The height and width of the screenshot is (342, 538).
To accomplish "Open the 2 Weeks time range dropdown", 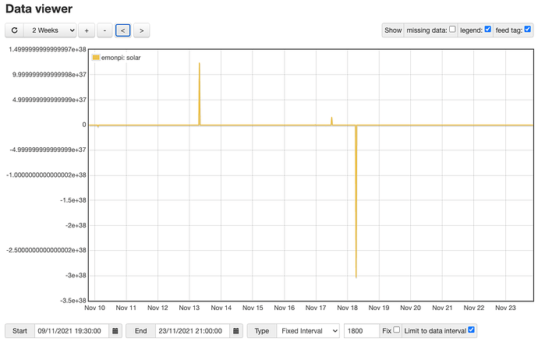I will pos(50,30).
